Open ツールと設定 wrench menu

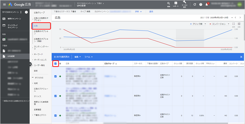tap(185, 4)
